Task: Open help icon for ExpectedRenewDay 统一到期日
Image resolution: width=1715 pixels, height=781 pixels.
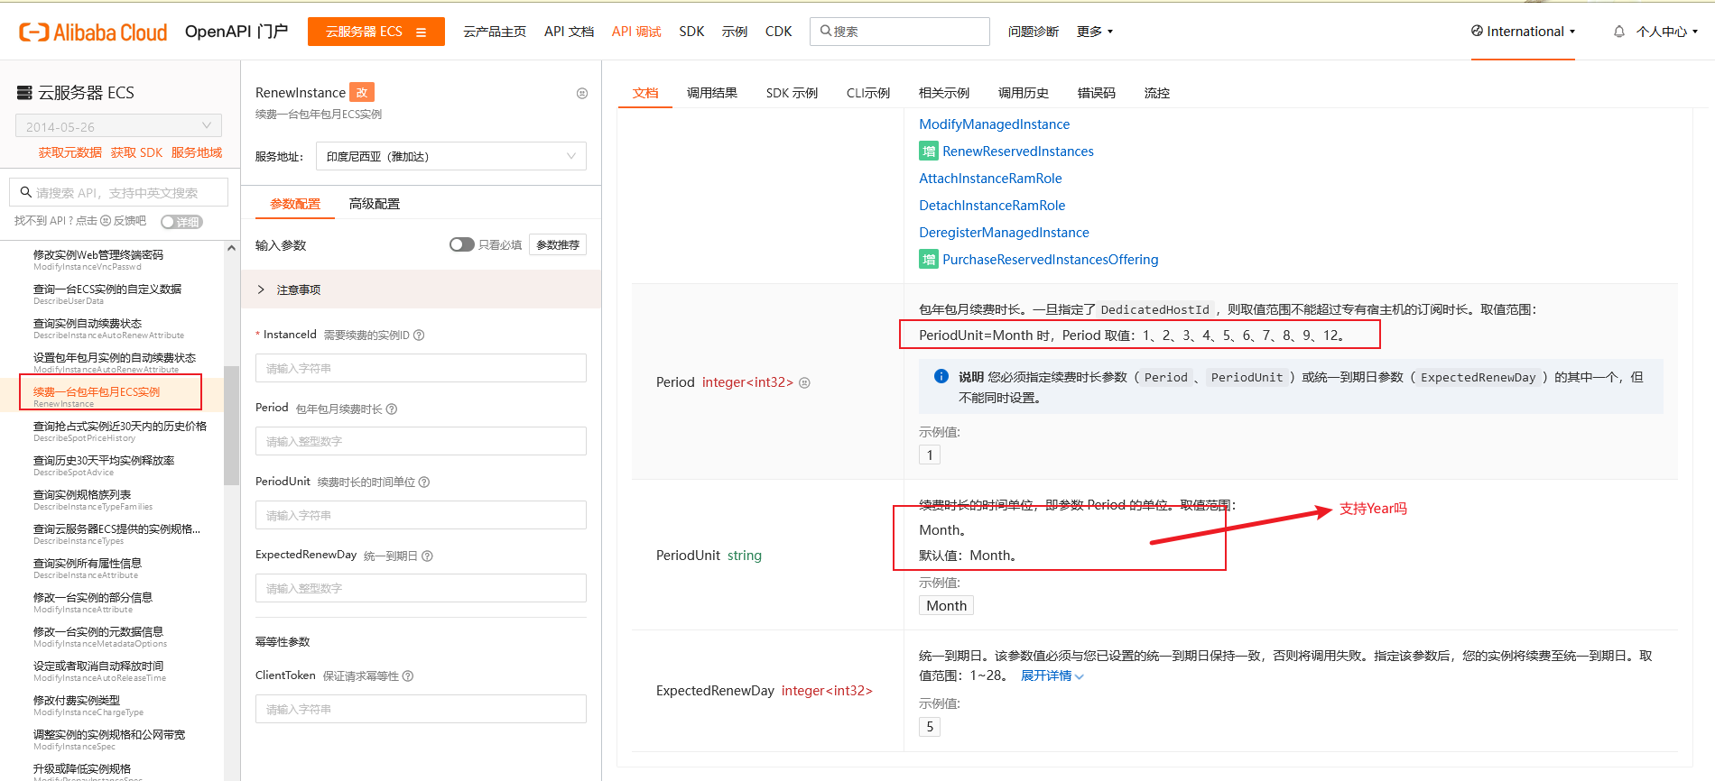Action: click(428, 556)
